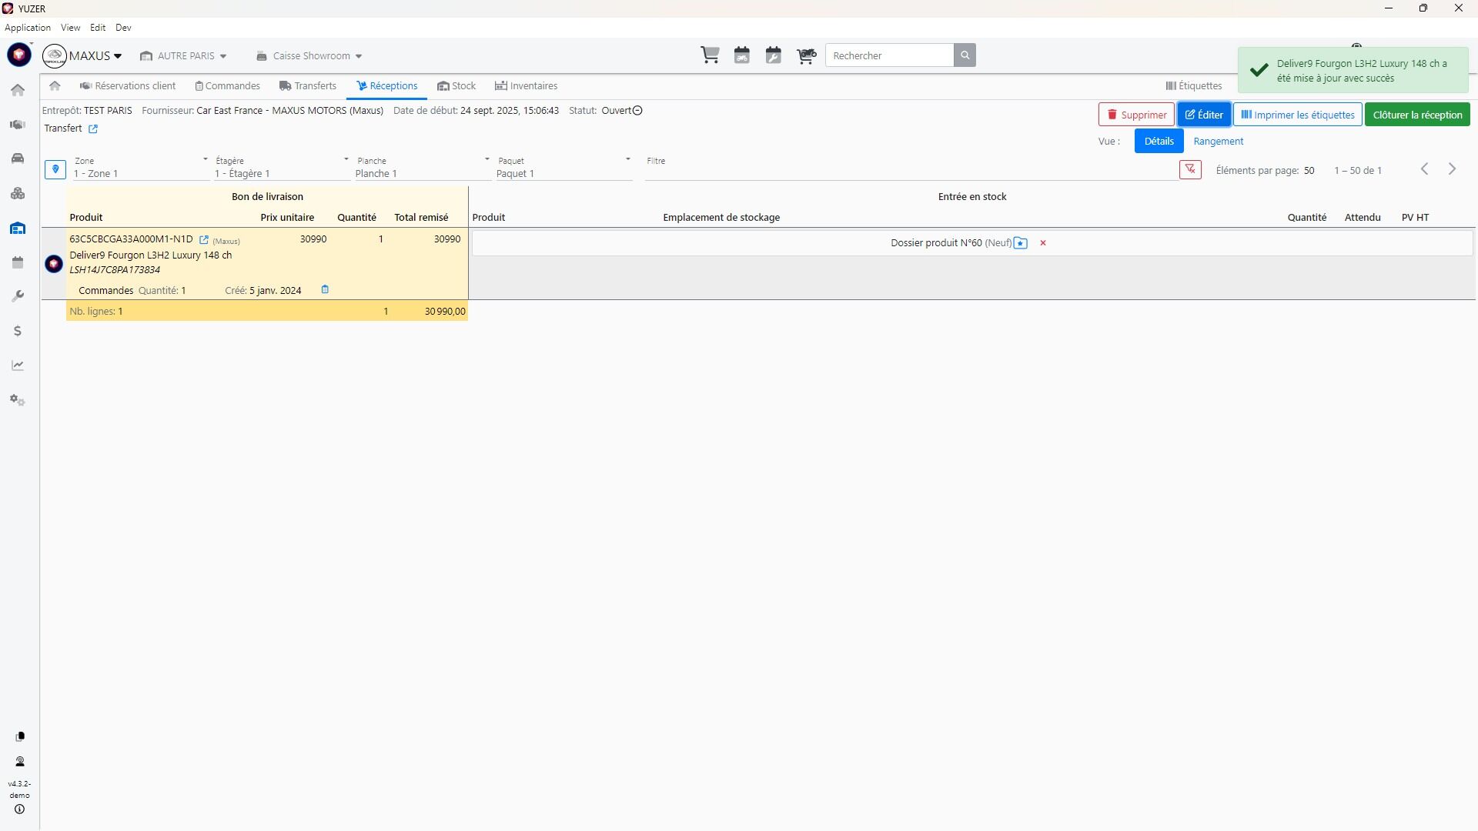Click Clôturer la réception button

(1417, 115)
